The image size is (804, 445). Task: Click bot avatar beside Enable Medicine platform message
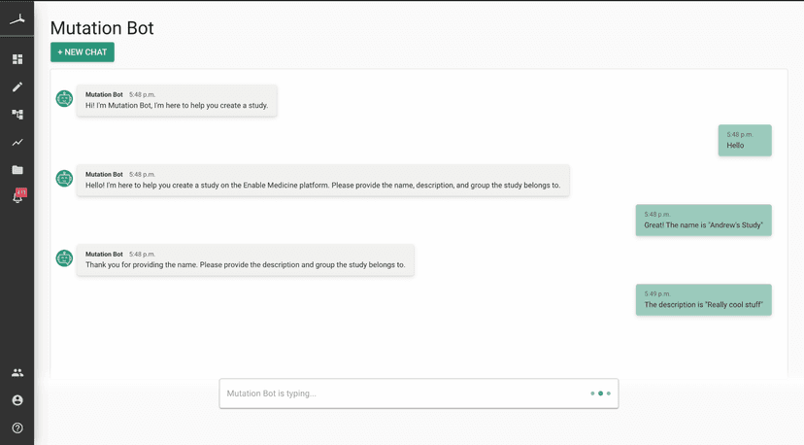tap(64, 179)
